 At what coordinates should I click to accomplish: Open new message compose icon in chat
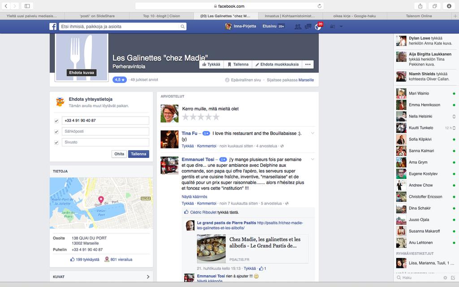[453, 278]
